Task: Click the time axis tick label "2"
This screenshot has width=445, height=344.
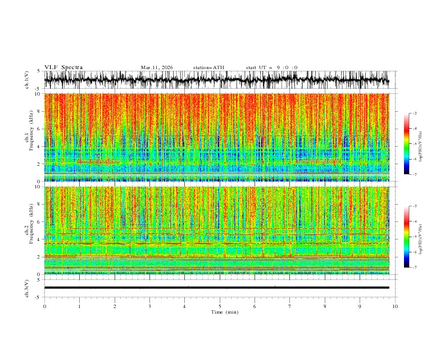Action: 115,306
